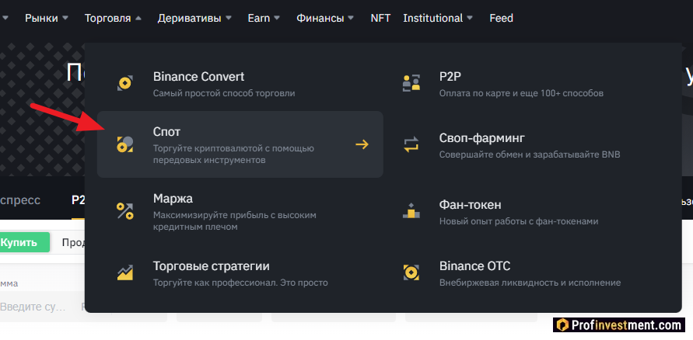Screen dimensions: 693x340
Task: Open the Деривативы menu
Action: tap(190, 18)
